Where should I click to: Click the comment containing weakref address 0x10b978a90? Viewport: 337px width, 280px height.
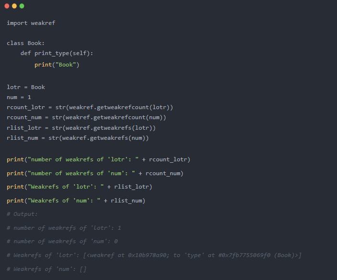click(154, 255)
